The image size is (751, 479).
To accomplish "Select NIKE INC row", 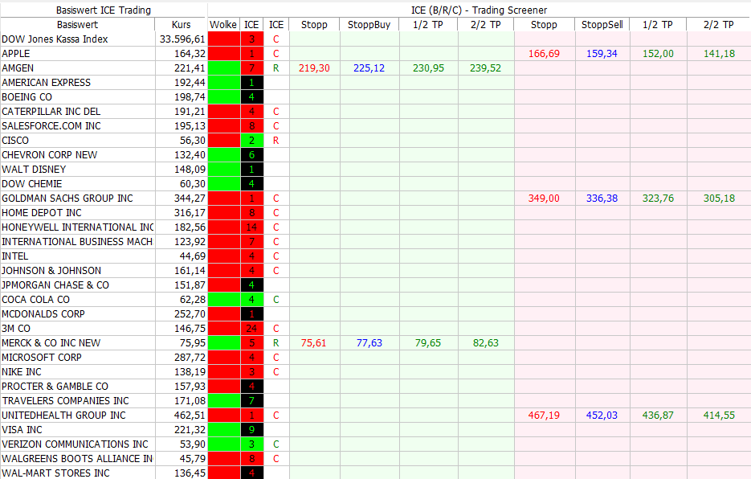I will tap(22, 371).
